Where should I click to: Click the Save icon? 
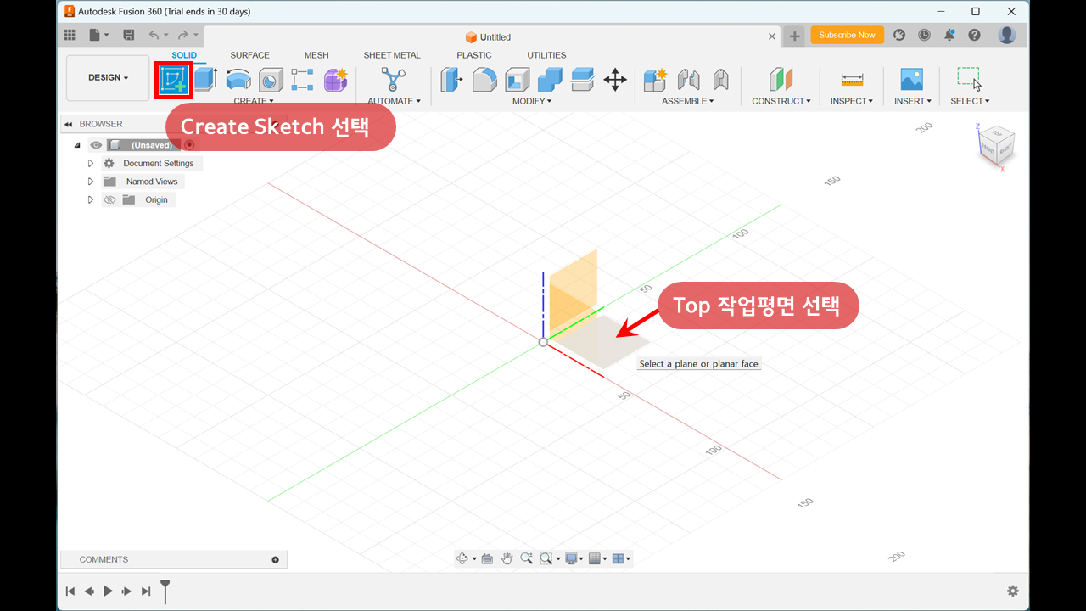pyautogui.click(x=129, y=35)
